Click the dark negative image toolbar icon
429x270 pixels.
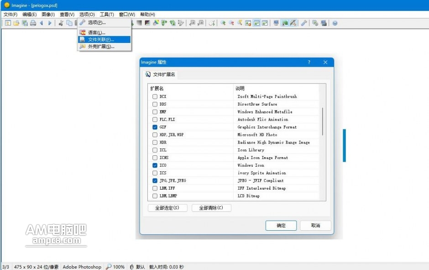(x=147, y=23)
